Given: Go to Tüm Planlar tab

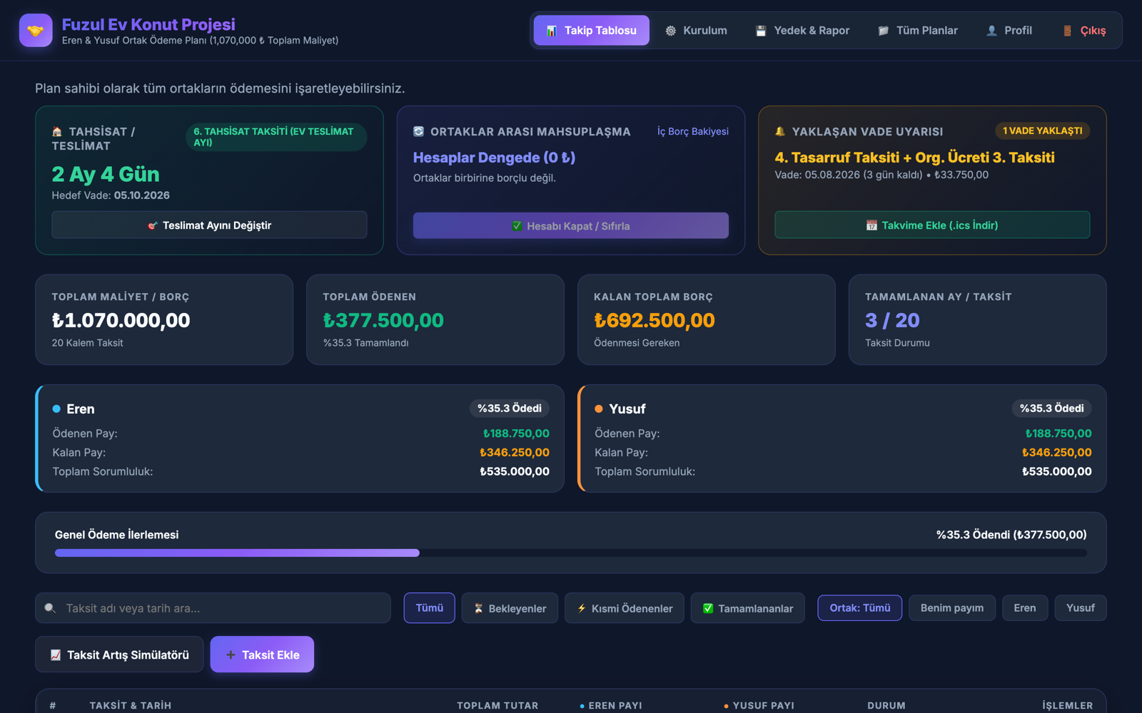Looking at the screenshot, I should (918, 31).
